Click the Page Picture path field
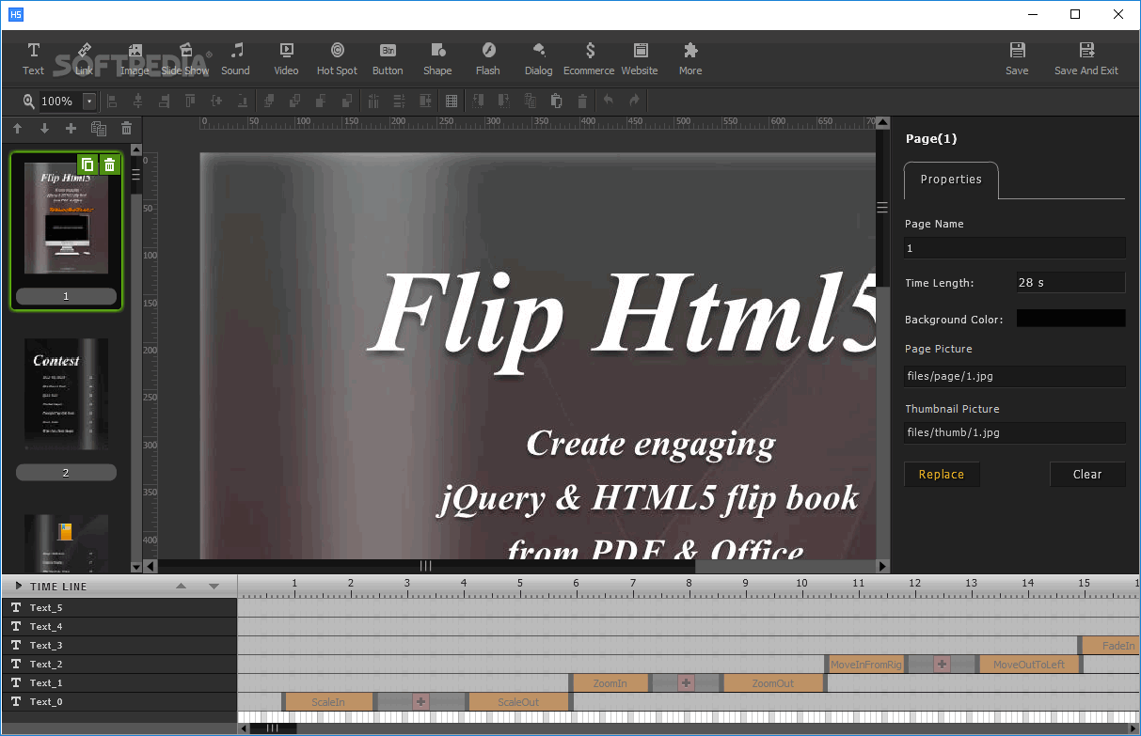Viewport: 1141px width, 736px height. (x=1015, y=376)
